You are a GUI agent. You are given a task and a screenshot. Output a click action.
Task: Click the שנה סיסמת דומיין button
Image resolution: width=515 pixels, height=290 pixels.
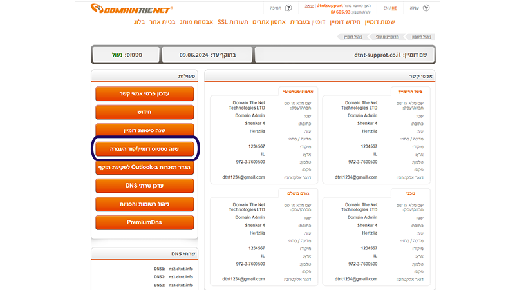[144, 131]
